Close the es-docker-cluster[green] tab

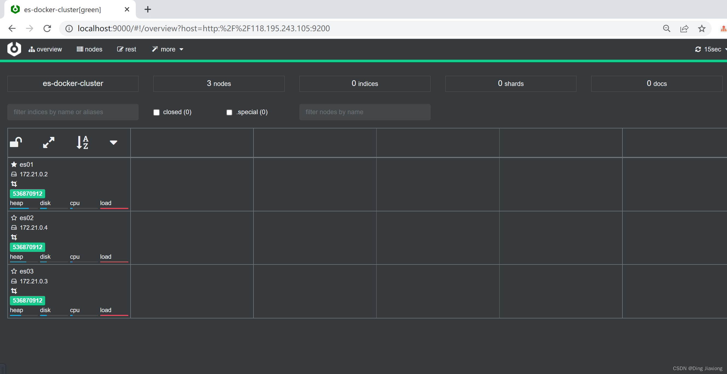coord(127,9)
